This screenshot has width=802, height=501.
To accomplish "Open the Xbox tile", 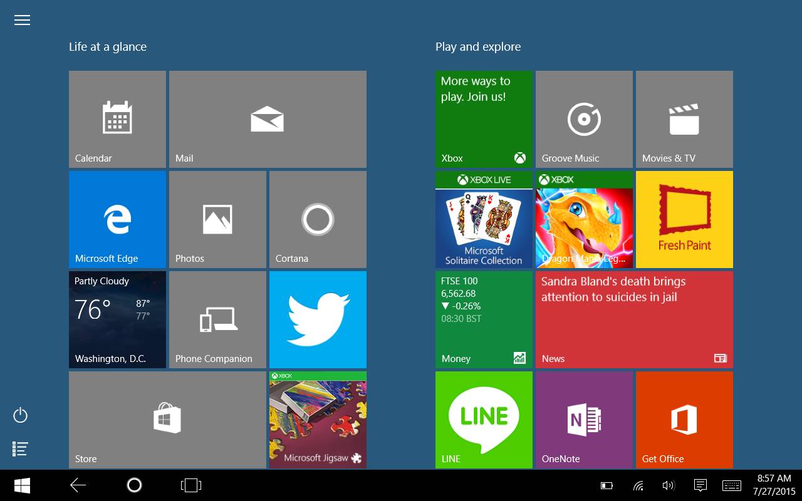I will (x=484, y=119).
